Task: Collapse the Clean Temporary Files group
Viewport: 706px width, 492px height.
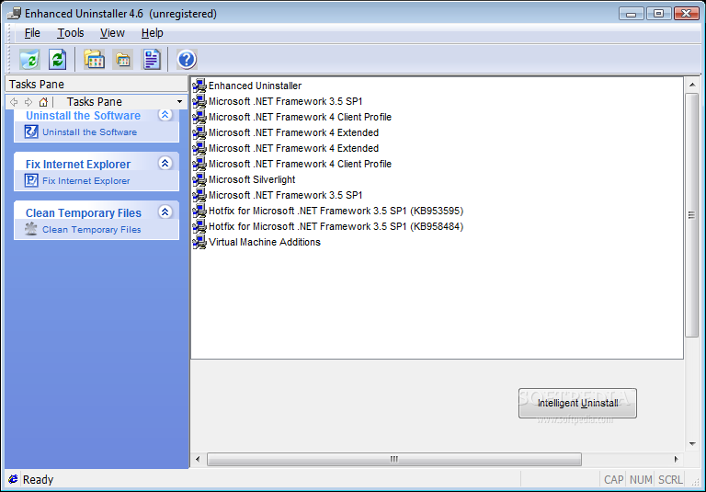Action: click(x=165, y=212)
